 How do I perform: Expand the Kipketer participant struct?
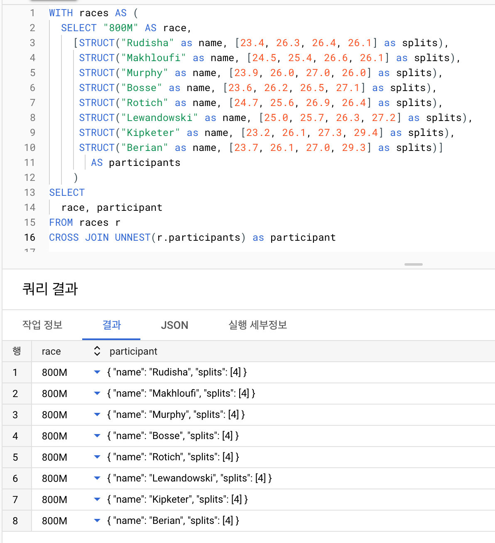97,499
